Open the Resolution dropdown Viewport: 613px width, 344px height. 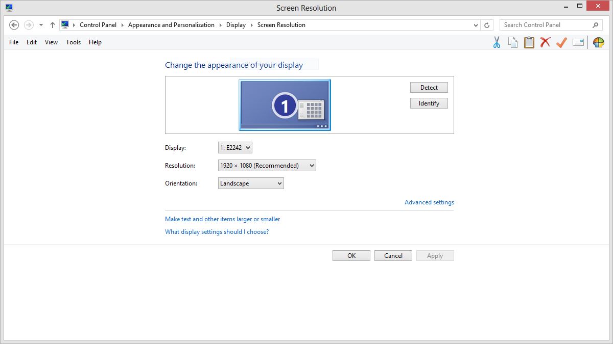point(267,166)
